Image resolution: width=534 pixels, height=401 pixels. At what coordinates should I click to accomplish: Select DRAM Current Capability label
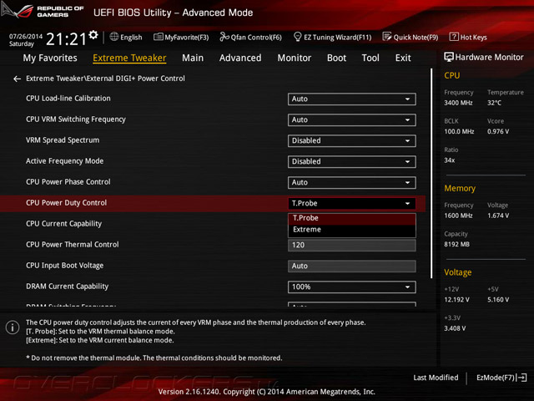click(67, 287)
